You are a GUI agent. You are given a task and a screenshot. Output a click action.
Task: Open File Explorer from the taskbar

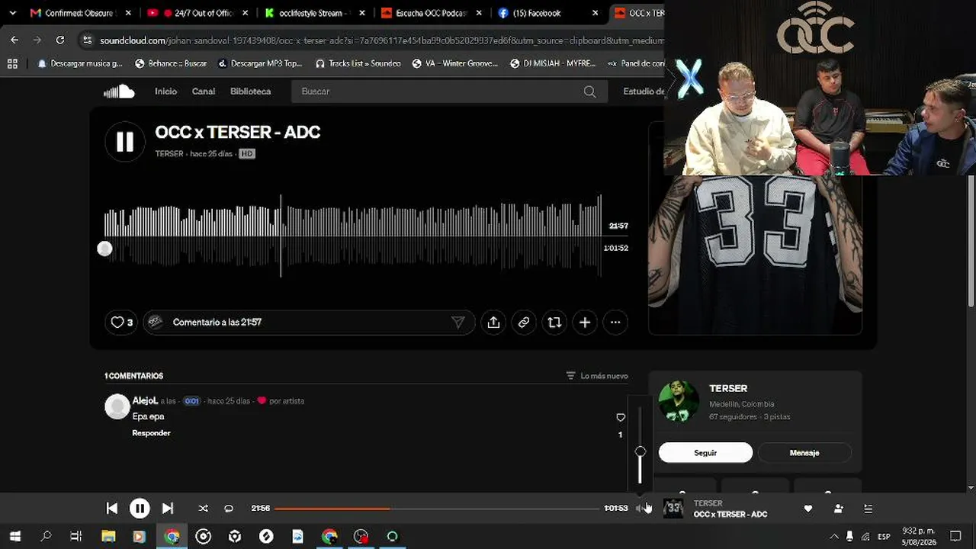click(x=108, y=537)
